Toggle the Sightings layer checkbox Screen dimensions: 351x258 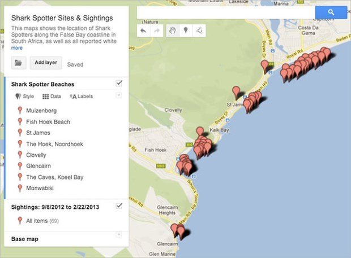tap(119, 205)
